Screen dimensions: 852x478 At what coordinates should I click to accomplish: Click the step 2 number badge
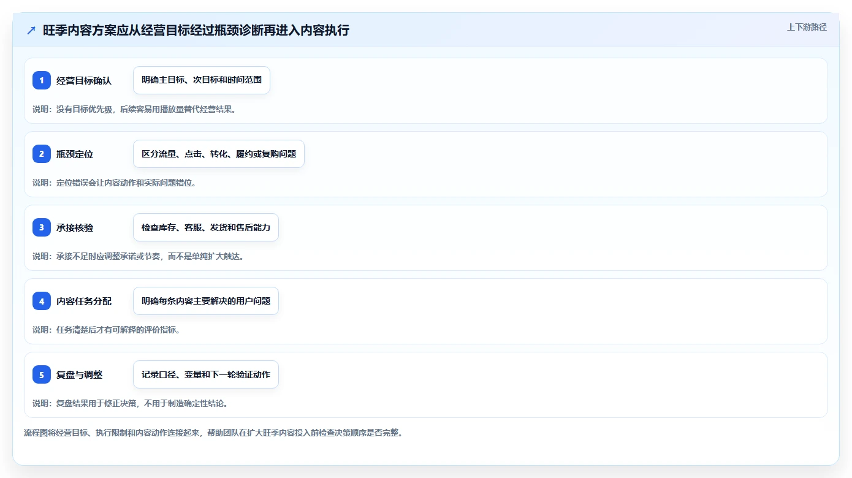pos(42,154)
